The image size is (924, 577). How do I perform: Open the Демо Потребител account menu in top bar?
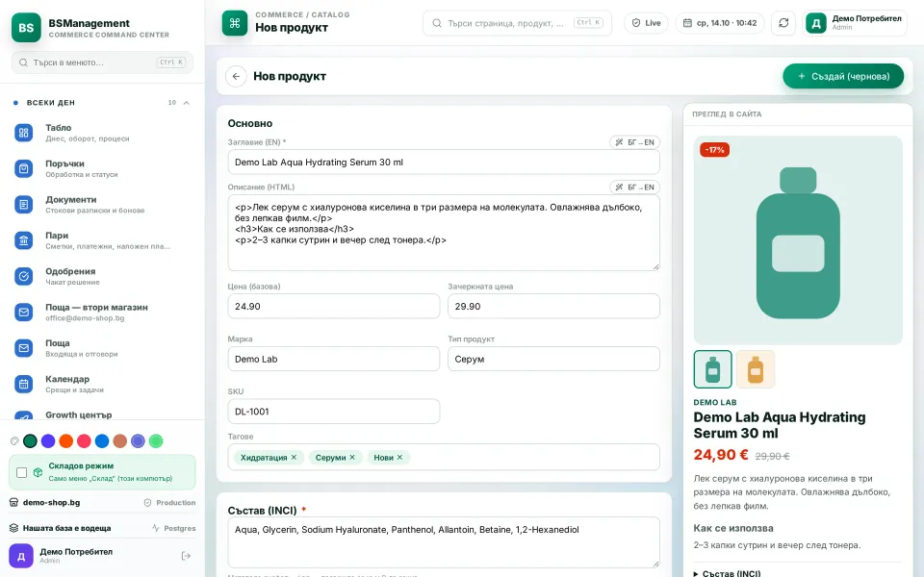pos(854,23)
